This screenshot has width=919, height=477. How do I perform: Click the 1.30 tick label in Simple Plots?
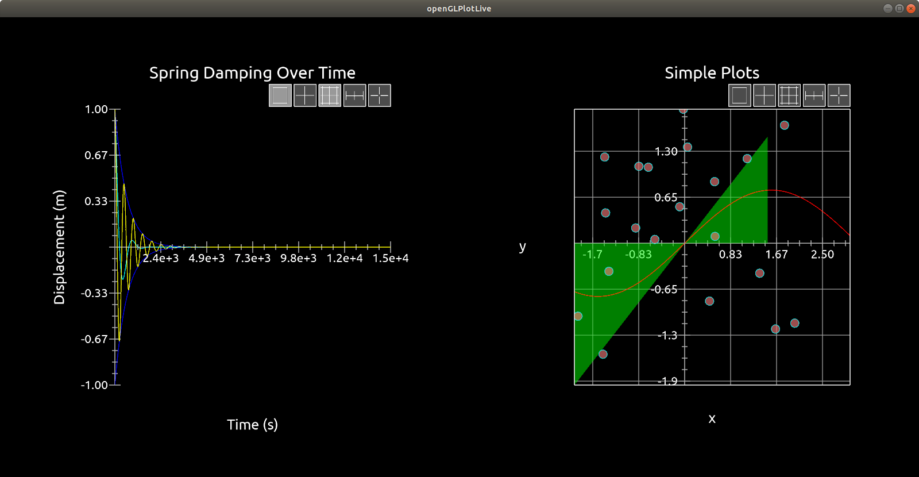pyautogui.click(x=666, y=151)
